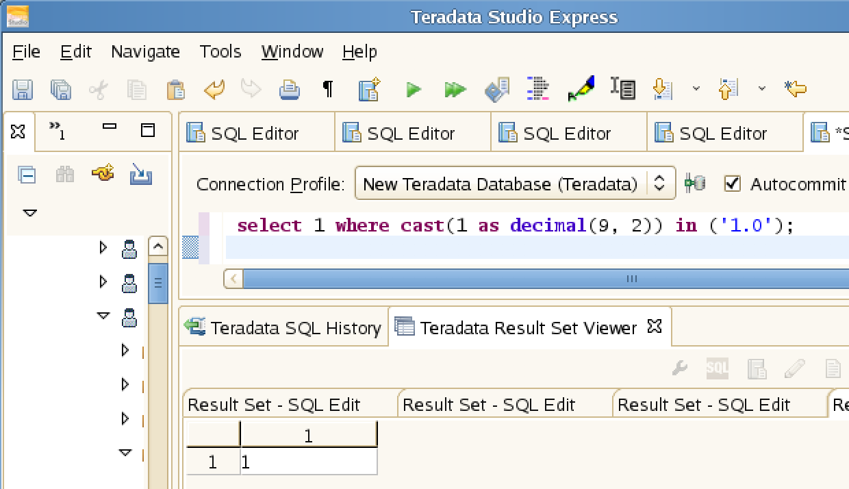
Task: Close the Teradata Result Set Viewer tab
Action: pyautogui.click(x=655, y=327)
